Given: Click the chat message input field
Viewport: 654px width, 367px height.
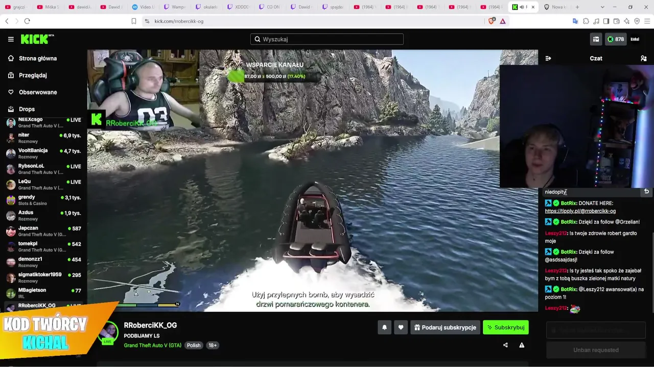Looking at the screenshot, I should (x=596, y=330).
